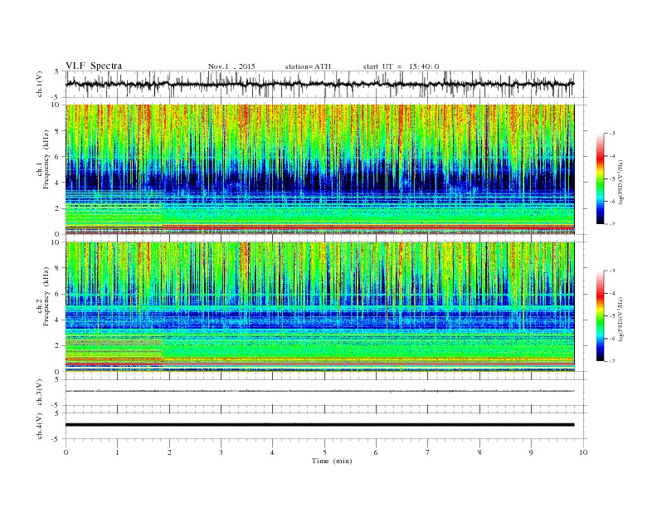Click the "10" tick on the time axis
The height and width of the screenshot is (508, 657).
click(x=583, y=452)
